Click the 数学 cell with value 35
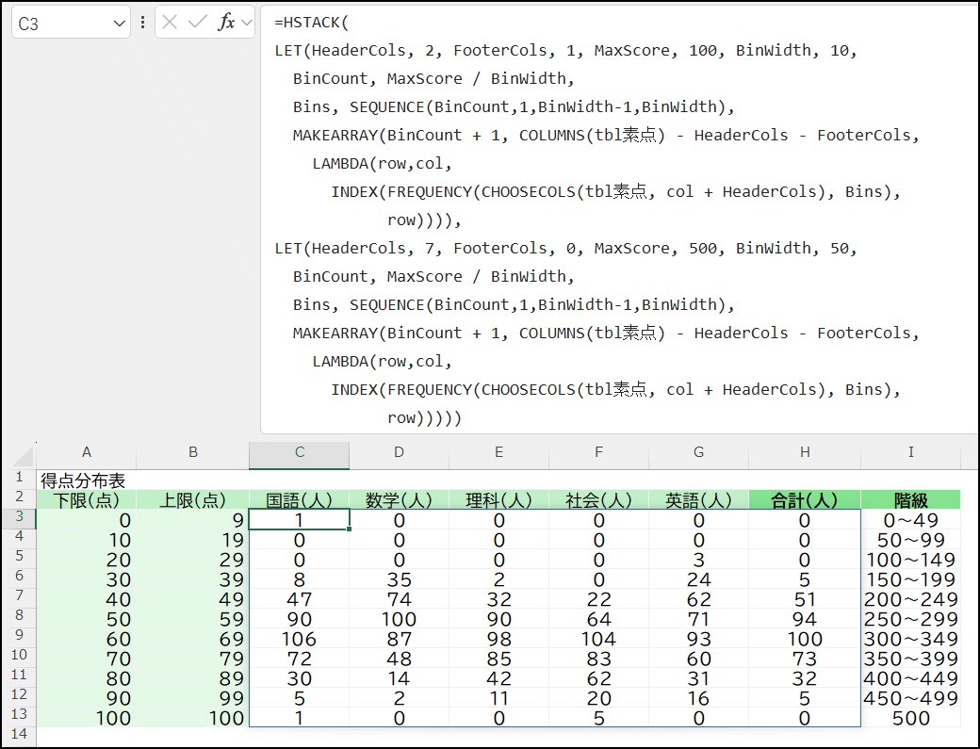The height and width of the screenshot is (749, 980). [399, 579]
